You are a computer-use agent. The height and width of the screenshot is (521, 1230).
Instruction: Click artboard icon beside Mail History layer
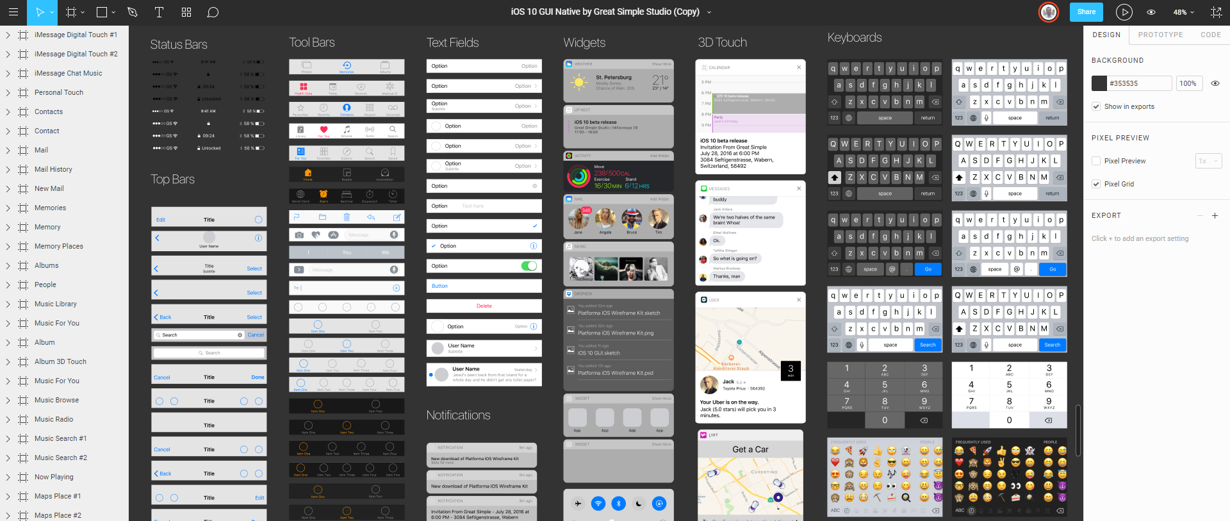click(x=23, y=169)
